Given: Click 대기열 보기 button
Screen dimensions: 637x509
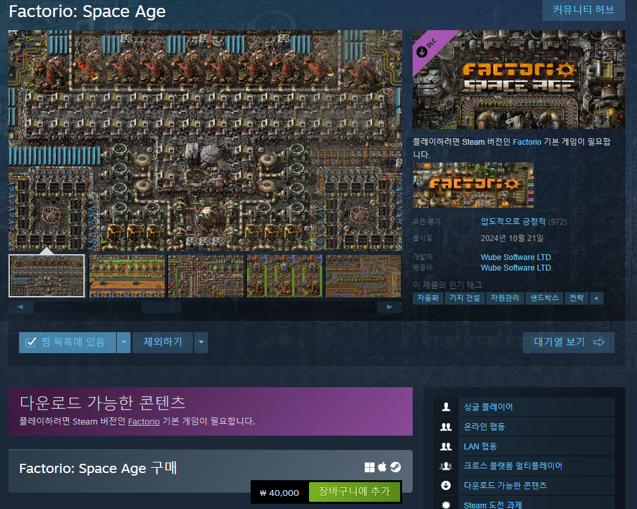Looking at the screenshot, I should pos(568,343).
